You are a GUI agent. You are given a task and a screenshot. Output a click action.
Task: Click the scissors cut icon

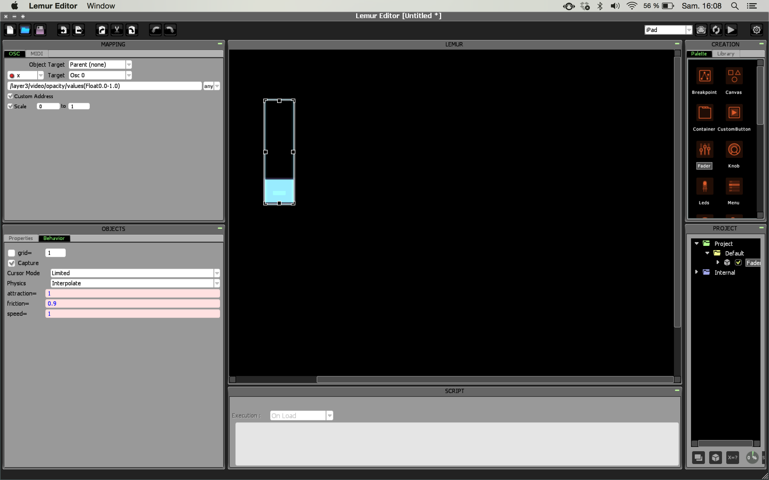(x=117, y=30)
